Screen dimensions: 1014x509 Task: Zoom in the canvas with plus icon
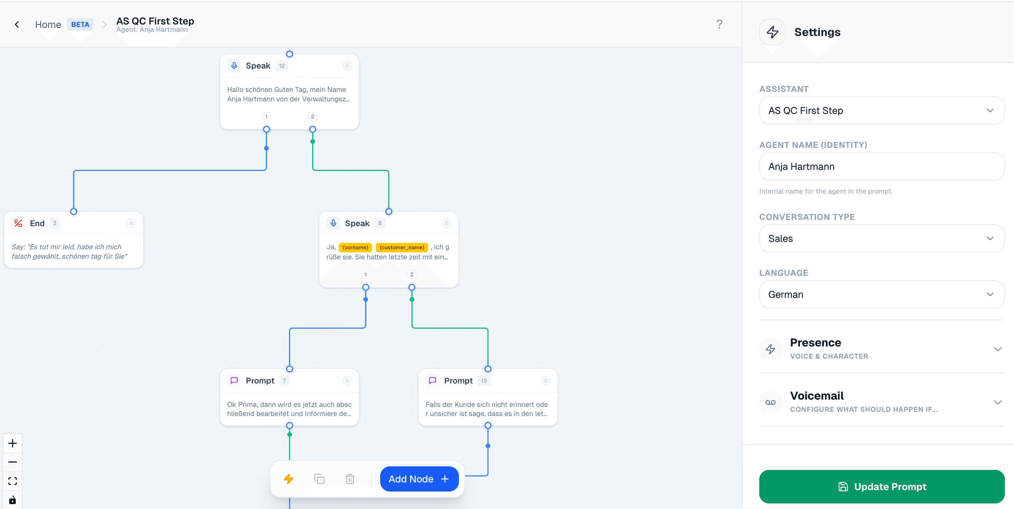coord(13,443)
